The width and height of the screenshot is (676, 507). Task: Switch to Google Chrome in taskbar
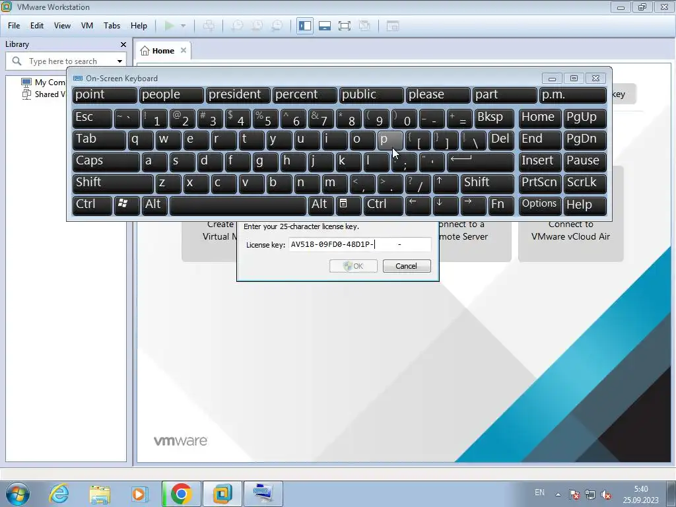(181, 494)
